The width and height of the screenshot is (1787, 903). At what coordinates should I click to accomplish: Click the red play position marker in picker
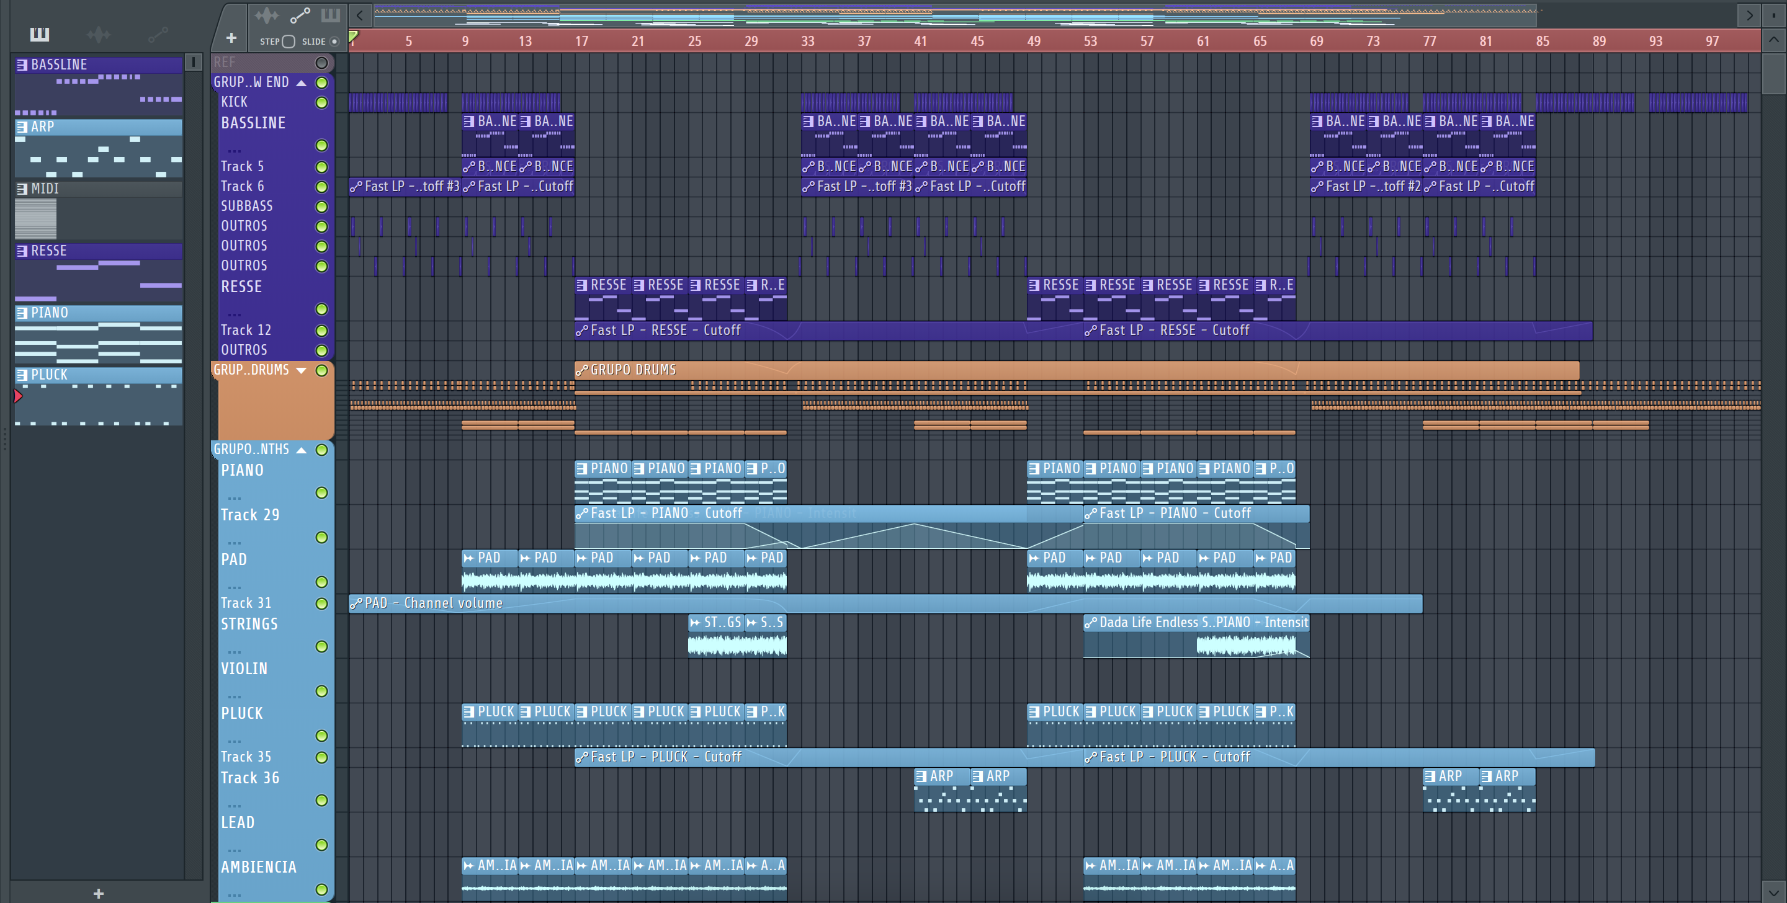coord(18,396)
